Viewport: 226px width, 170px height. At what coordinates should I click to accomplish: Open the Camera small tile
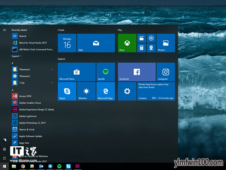point(151,48)
